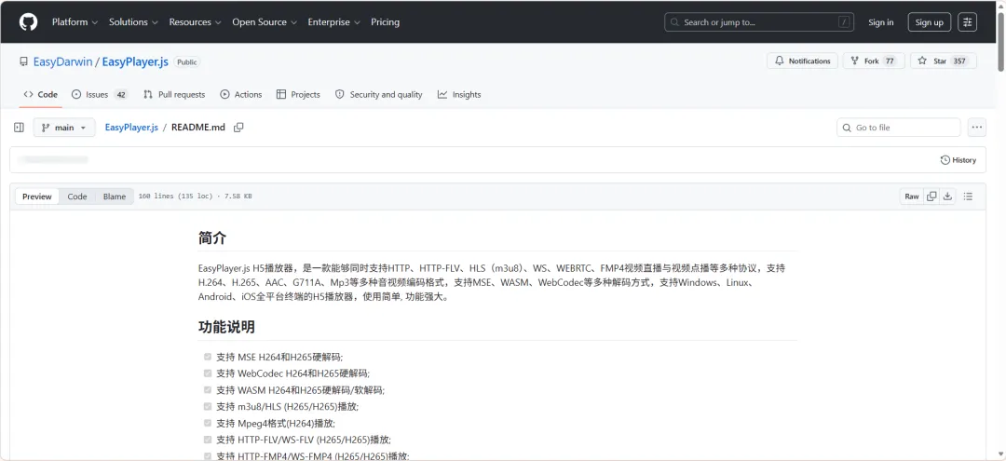1006x461 pixels.
Task: Select the Blame view tab
Action: pyautogui.click(x=115, y=197)
